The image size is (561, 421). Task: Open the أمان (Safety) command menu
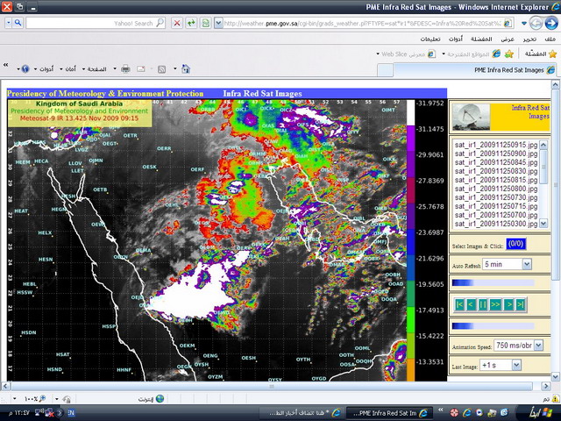point(68,69)
